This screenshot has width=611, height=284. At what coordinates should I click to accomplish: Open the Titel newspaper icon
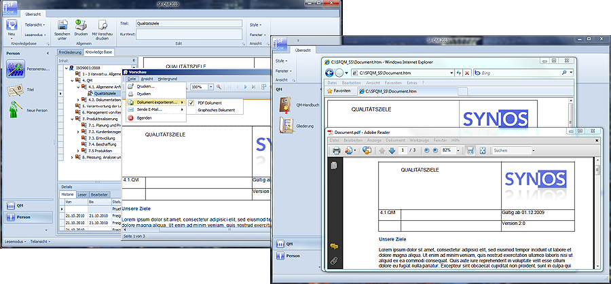point(15,90)
